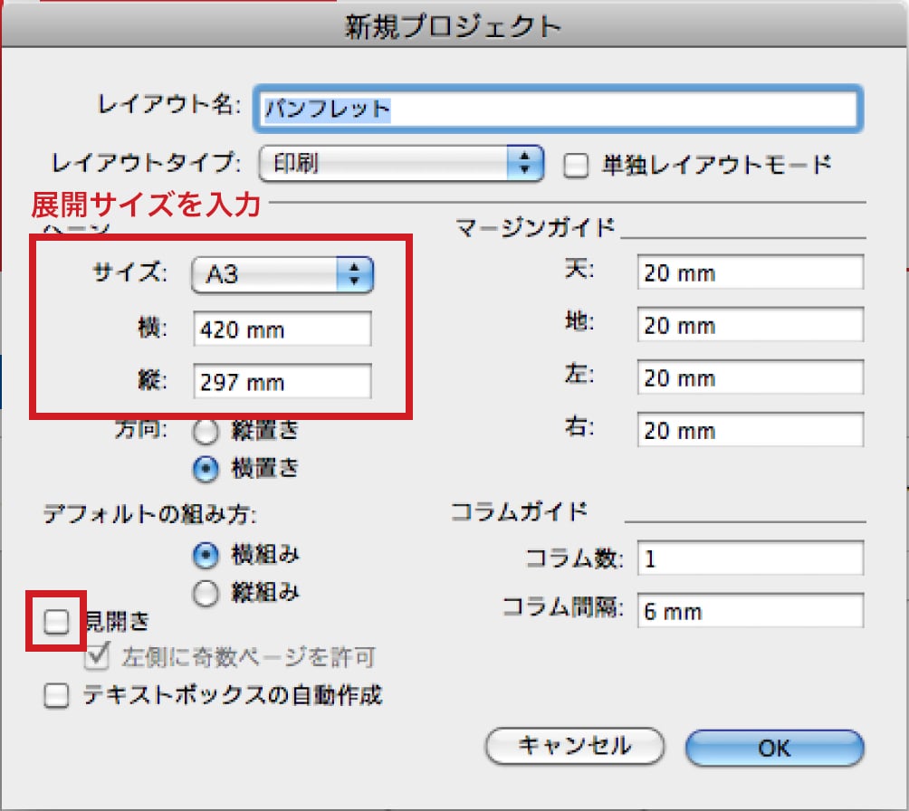
Task: Enable 単独レイアウトモード checkbox
Action: [x=576, y=165]
